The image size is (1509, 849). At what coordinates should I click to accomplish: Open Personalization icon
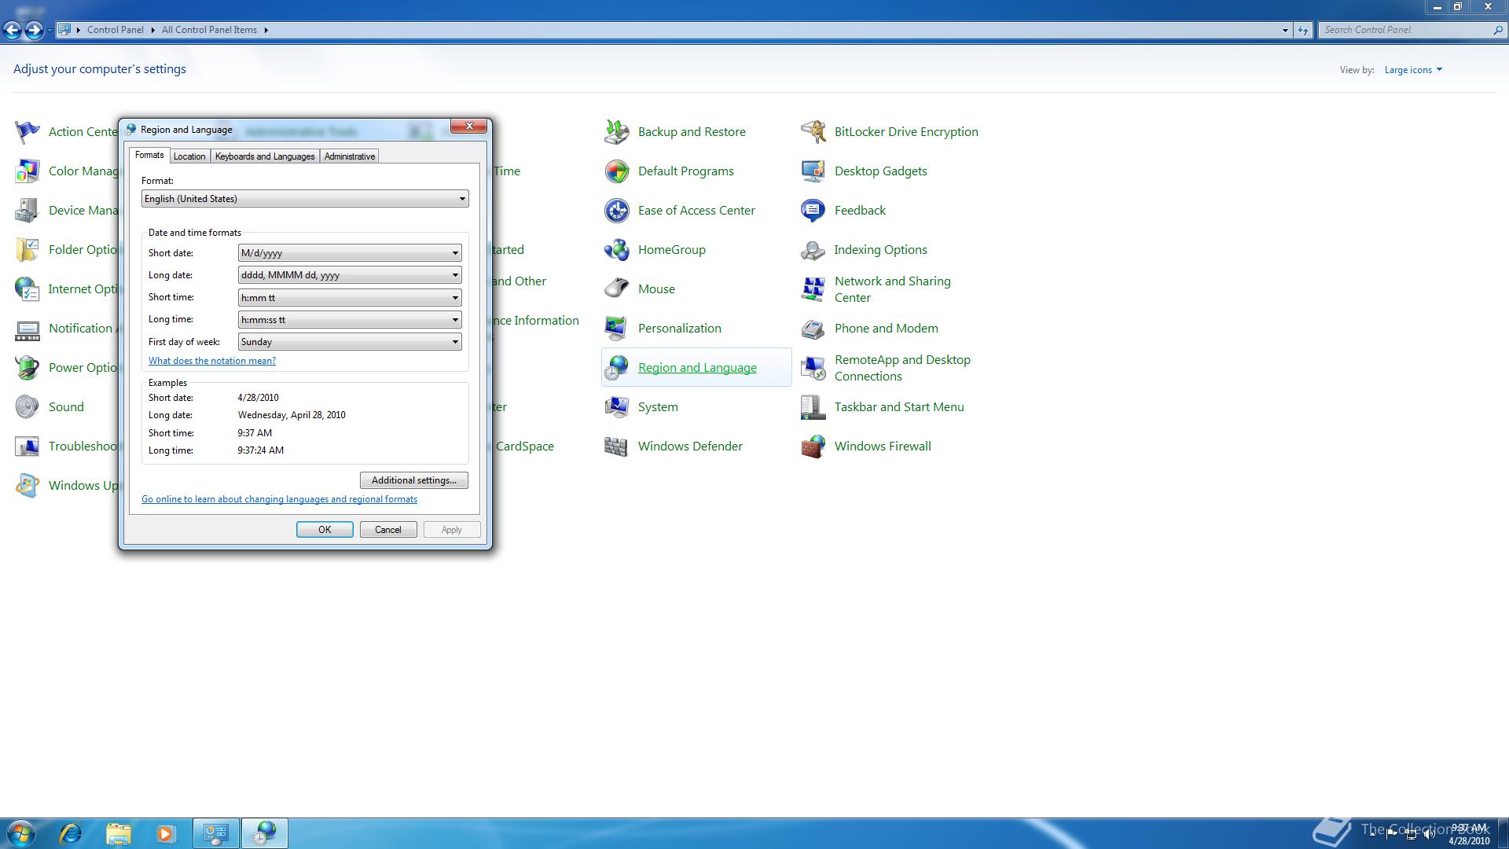pyautogui.click(x=617, y=329)
